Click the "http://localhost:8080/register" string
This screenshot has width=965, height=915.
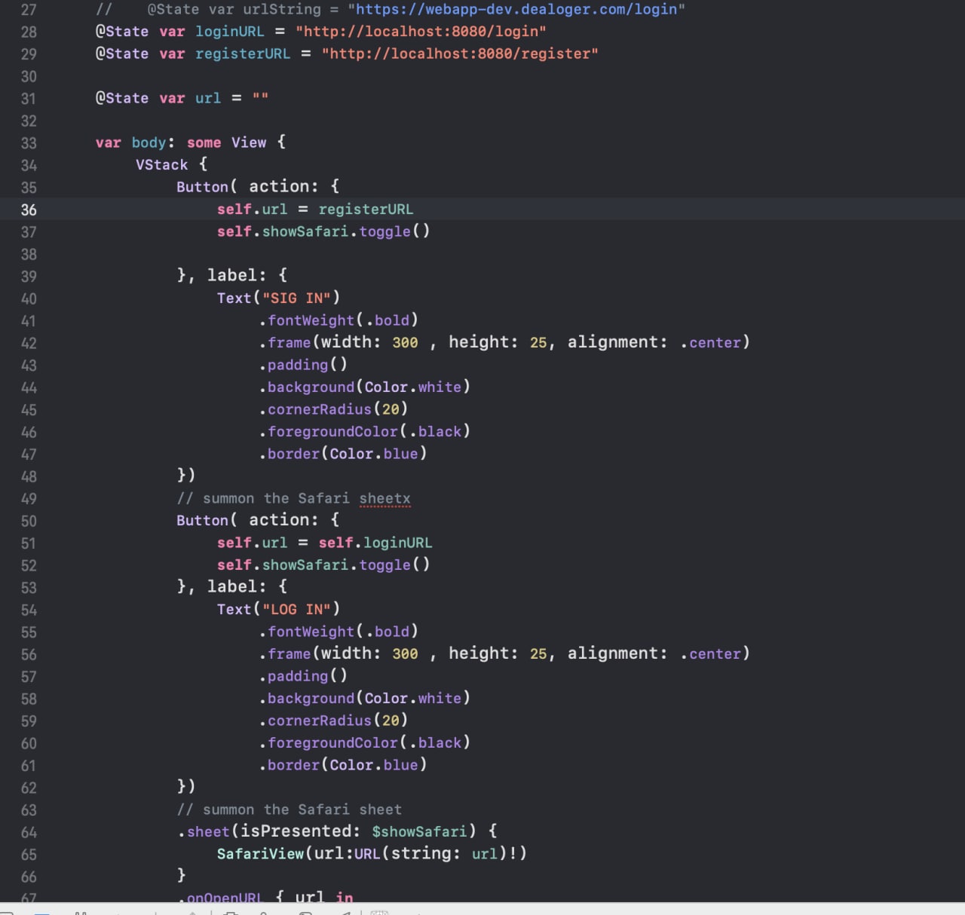point(460,54)
